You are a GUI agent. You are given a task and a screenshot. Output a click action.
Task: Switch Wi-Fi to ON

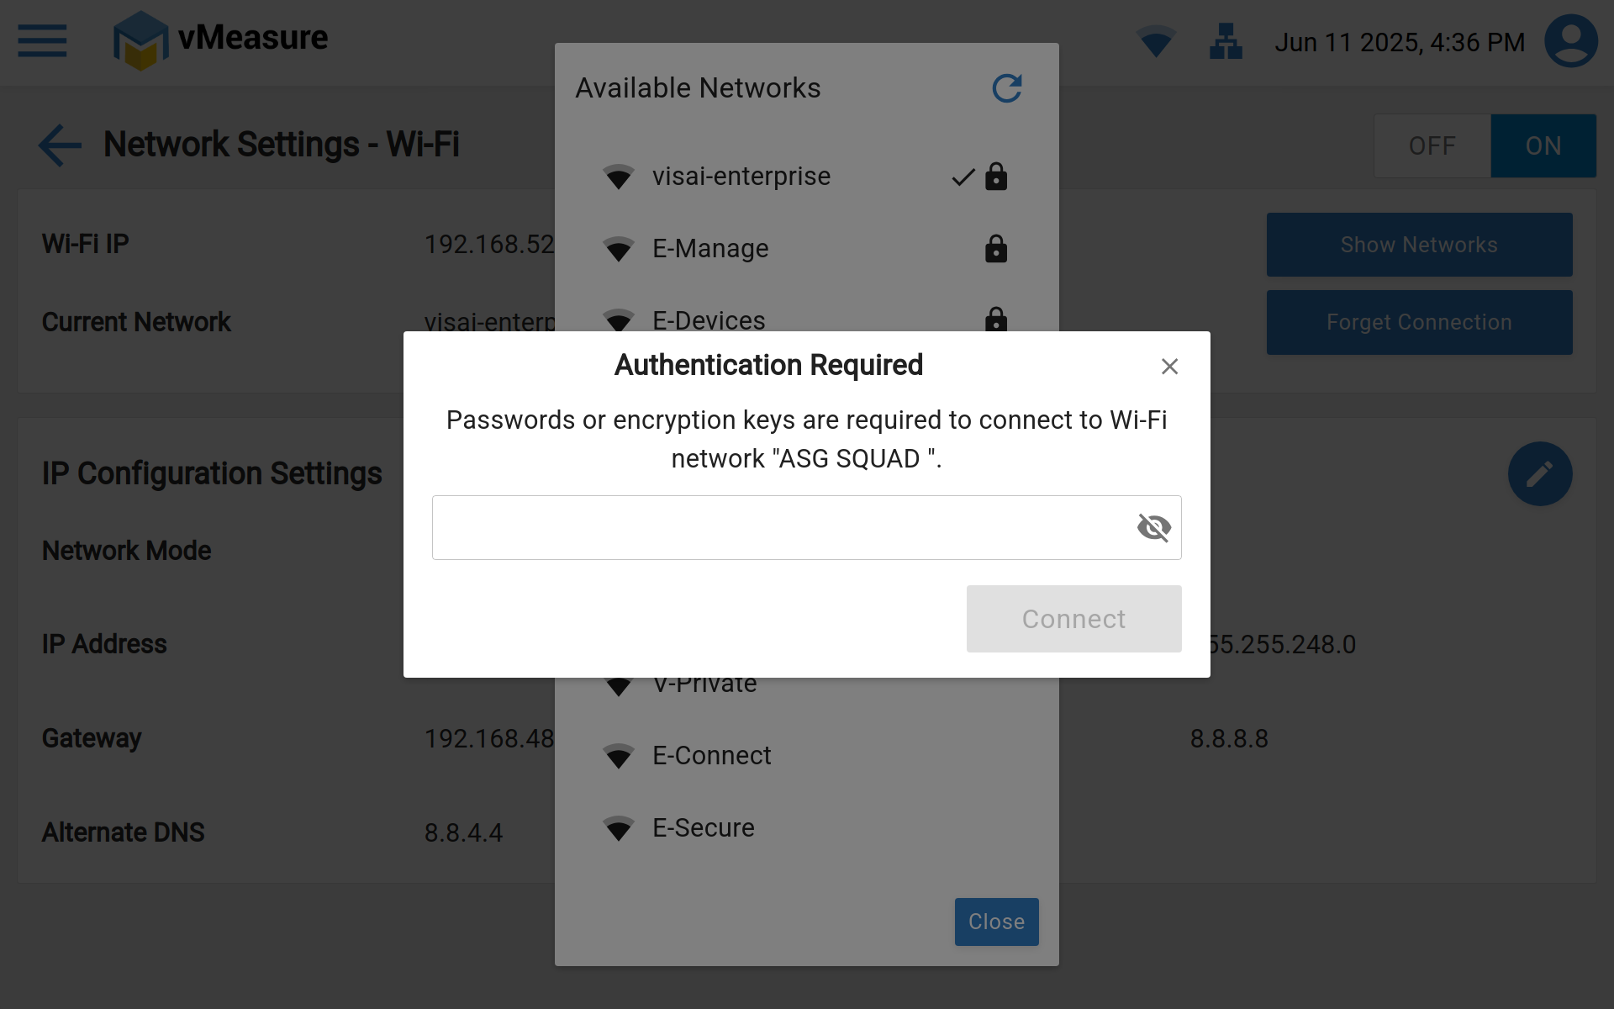(1543, 146)
